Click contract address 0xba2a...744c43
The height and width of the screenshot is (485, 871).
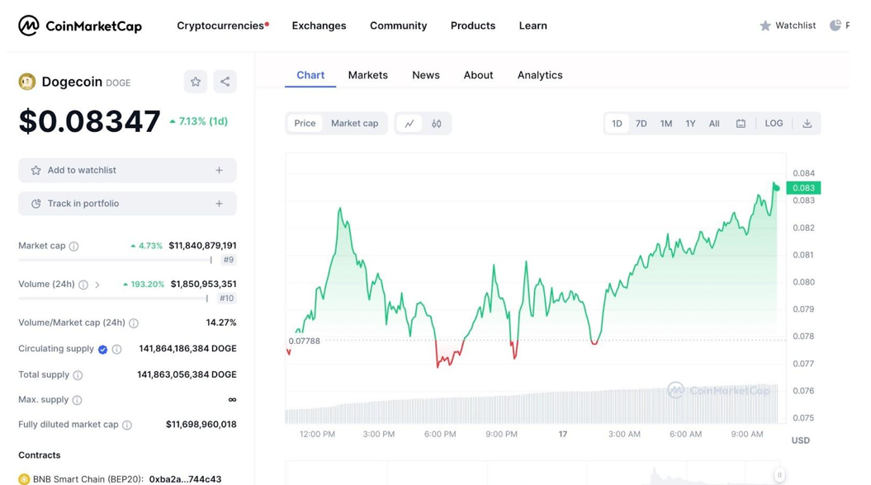[x=185, y=479]
